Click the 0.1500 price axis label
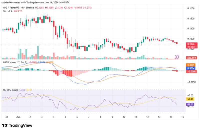Image resolution: width=200 pixels, height=130 pixels. pos(191,18)
